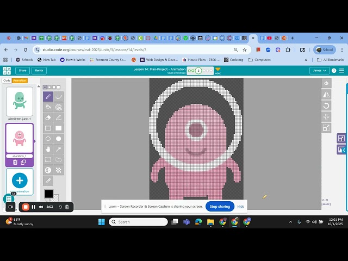Go to current level bubble 3

[x=198, y=71]
